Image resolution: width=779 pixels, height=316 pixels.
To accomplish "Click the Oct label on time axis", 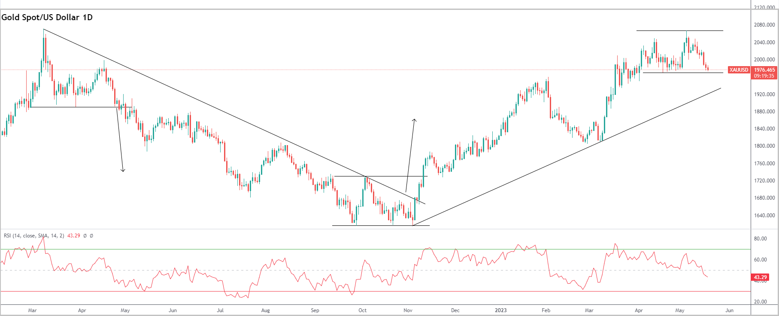I will pos(363,310).
